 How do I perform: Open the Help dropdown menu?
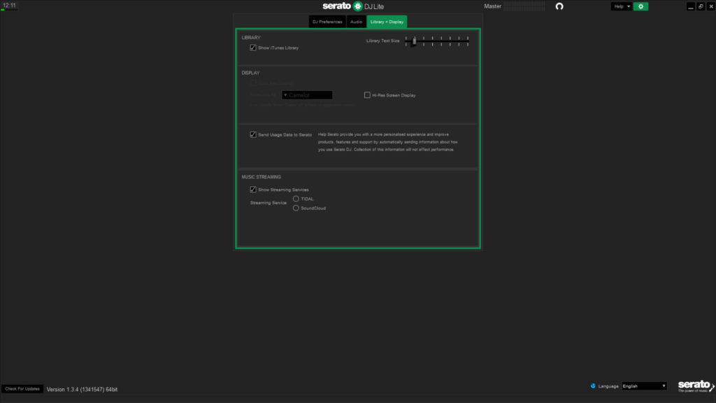622,6
